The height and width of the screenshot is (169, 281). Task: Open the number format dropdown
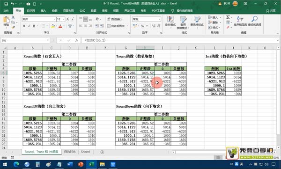coord(159,19)
